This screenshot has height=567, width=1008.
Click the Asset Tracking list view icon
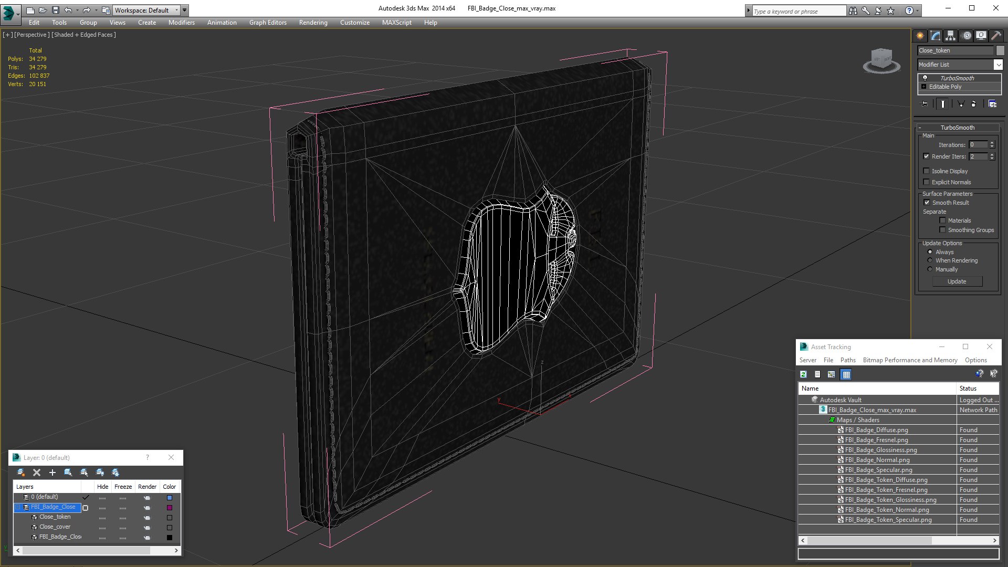817,374
